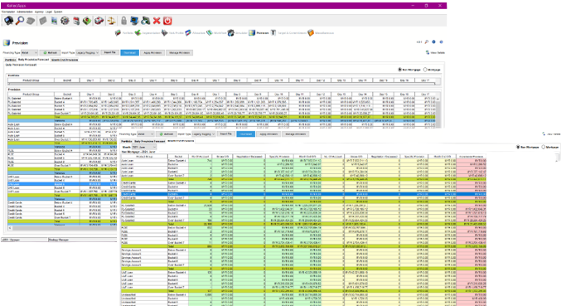Select Mortgage radio in lower window

pos(544,147)
